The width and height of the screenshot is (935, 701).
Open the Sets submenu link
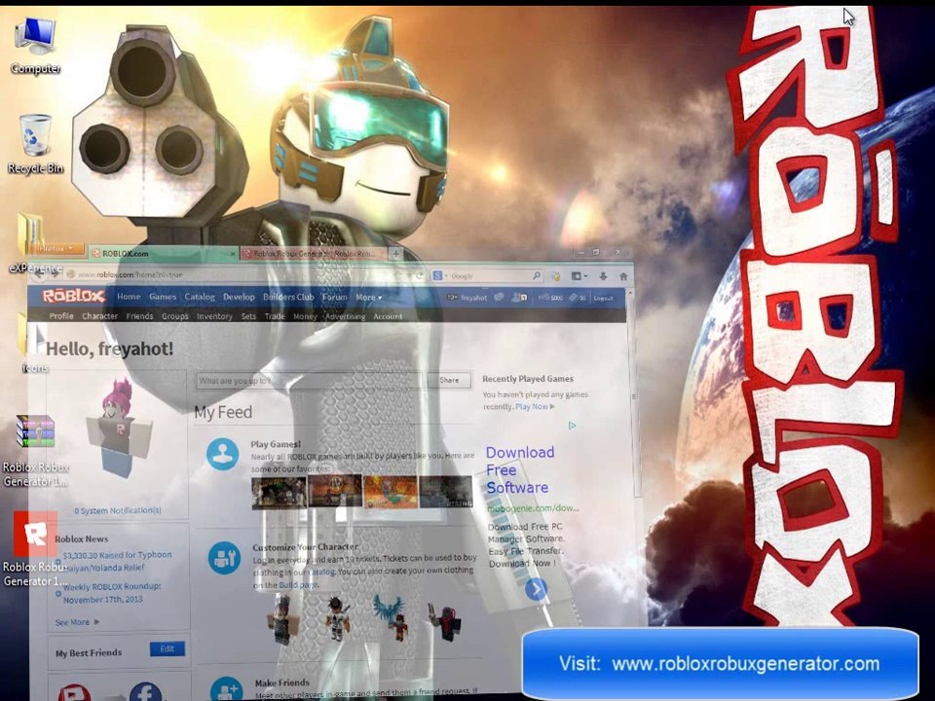click(x=248, y=315)
